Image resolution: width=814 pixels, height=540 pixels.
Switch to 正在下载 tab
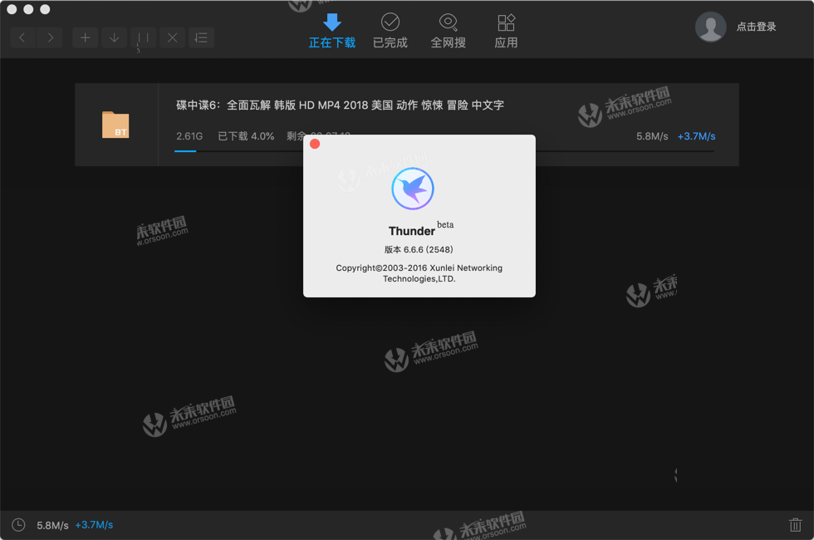331,31
